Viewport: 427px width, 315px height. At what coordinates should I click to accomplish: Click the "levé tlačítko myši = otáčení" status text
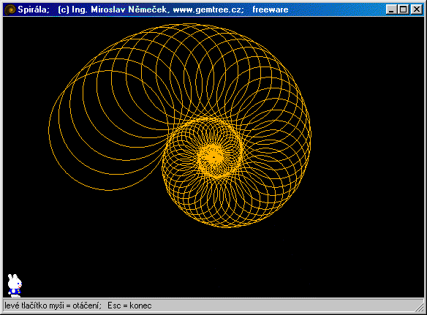53,305
